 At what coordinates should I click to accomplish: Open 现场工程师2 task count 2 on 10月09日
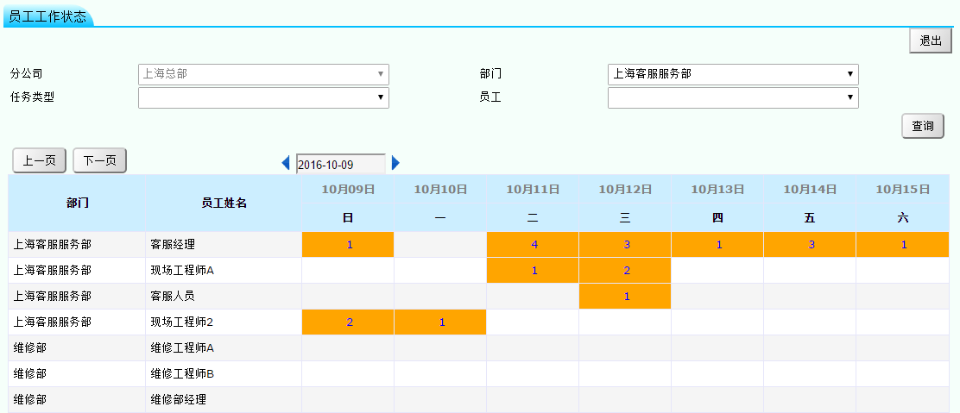click(x=349, y=322)
